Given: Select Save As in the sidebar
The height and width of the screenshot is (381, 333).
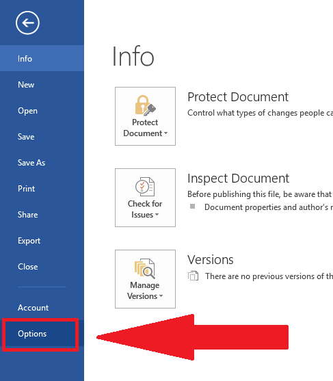Looking at the screenshot, I should (42, 163).
